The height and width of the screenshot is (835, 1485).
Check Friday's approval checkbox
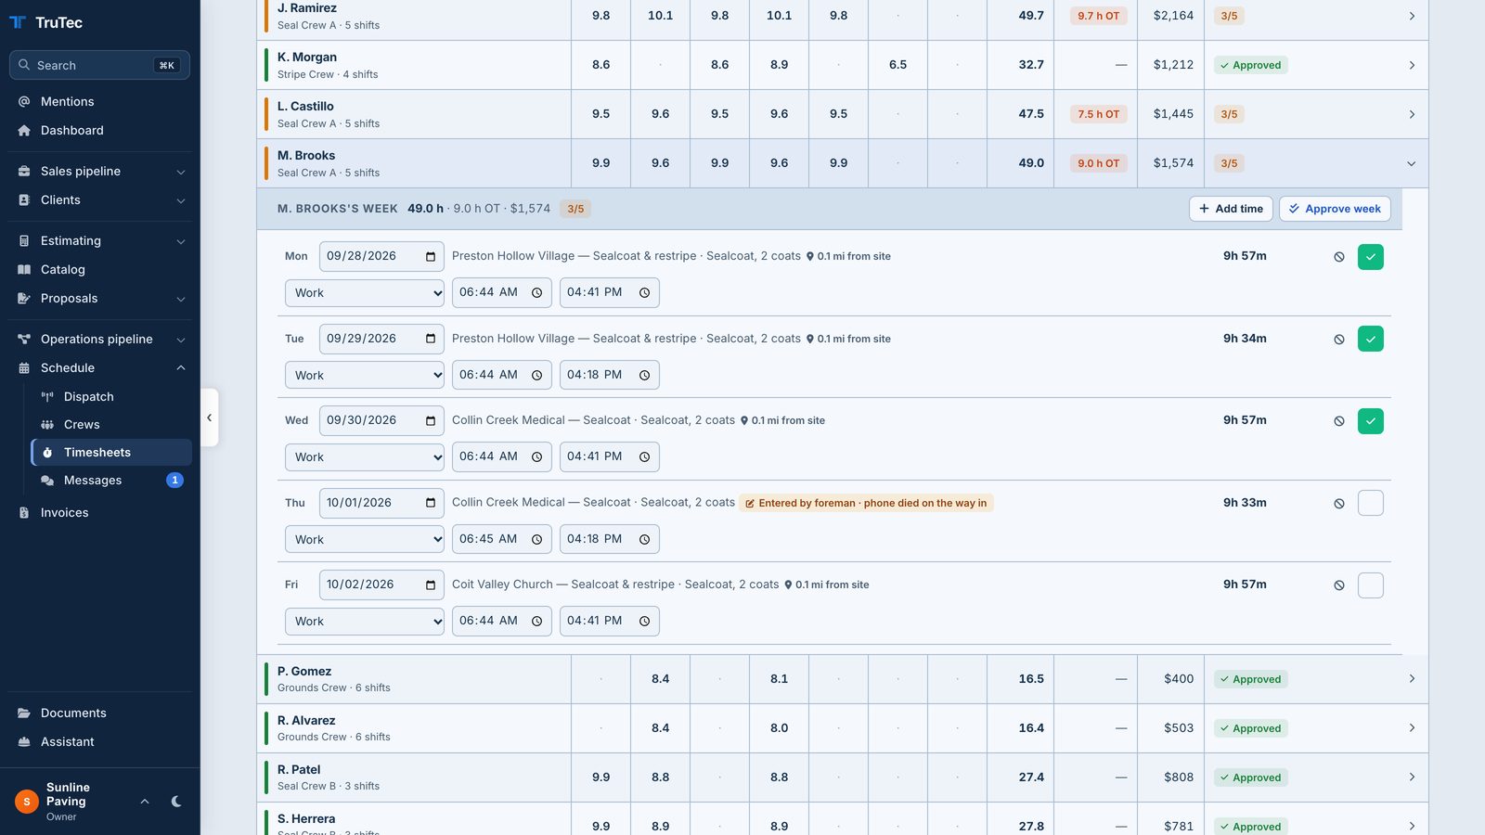1371,585
